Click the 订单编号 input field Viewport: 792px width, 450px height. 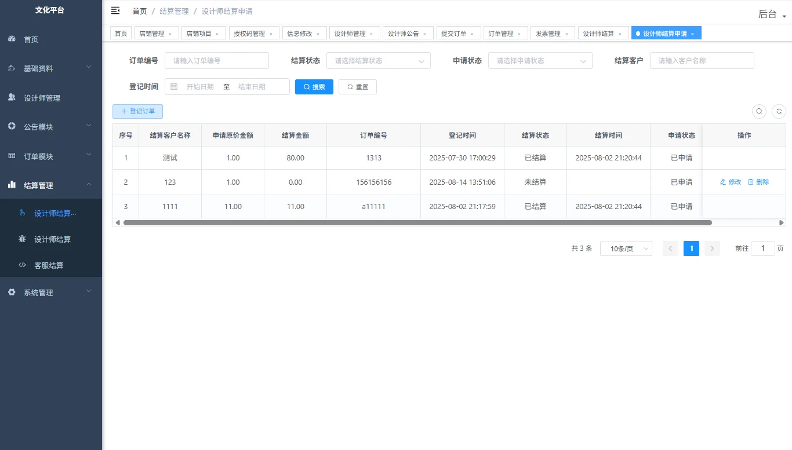tap(217, 60)
